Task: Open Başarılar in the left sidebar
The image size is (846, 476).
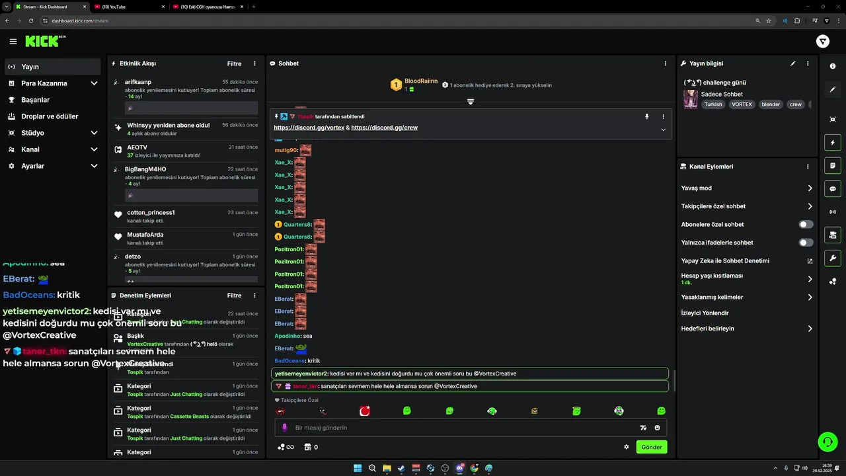Action: click(53, 100)
